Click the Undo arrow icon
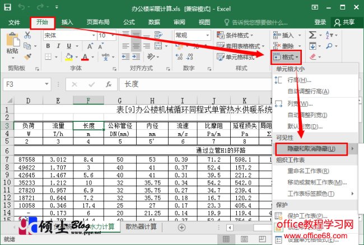Screen dimensions: 364x245 pyautogui.click(x=22, y=7)
